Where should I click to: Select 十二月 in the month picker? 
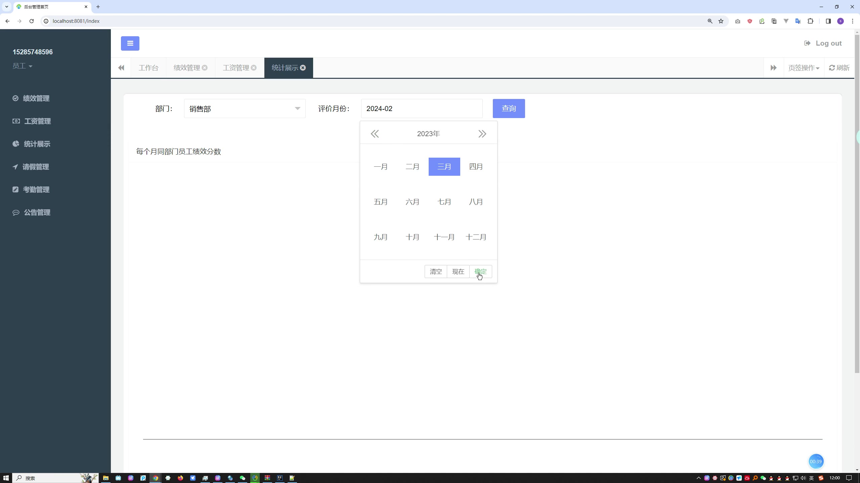[476, 237]
